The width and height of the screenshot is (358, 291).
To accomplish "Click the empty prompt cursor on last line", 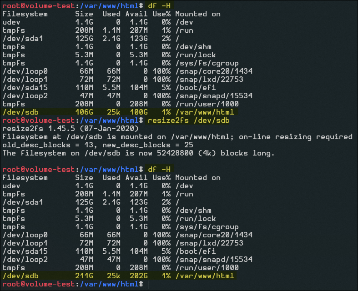I will 148,284.
